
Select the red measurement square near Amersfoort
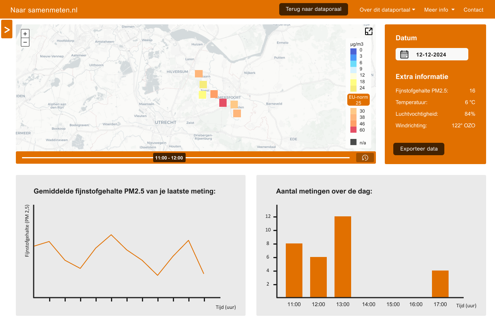coord(223,103)
